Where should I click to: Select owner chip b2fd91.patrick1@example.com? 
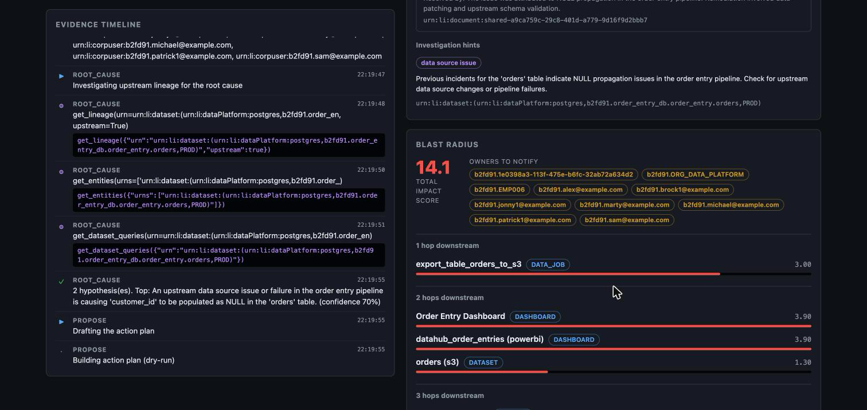coord(522,220)
